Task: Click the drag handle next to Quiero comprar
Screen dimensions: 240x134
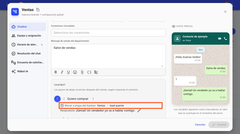Action: (64, 99)
